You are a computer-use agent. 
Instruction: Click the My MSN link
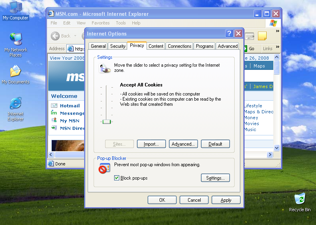coord(70,121)
